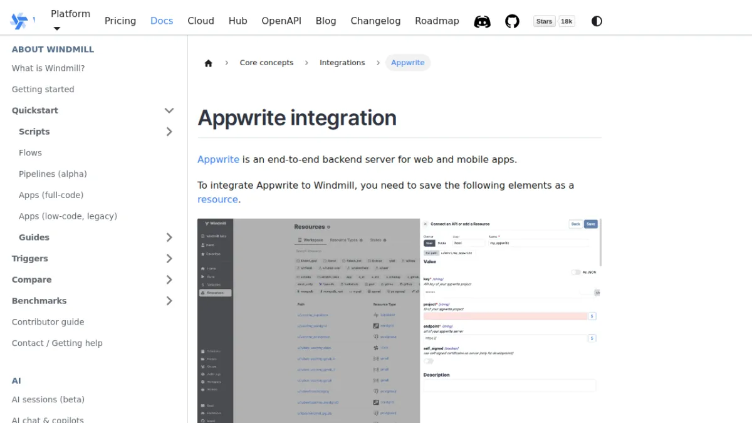Expand the Scripts chevron
The width and height of the screenshot is (752, 423).
[x=169, y=132]
